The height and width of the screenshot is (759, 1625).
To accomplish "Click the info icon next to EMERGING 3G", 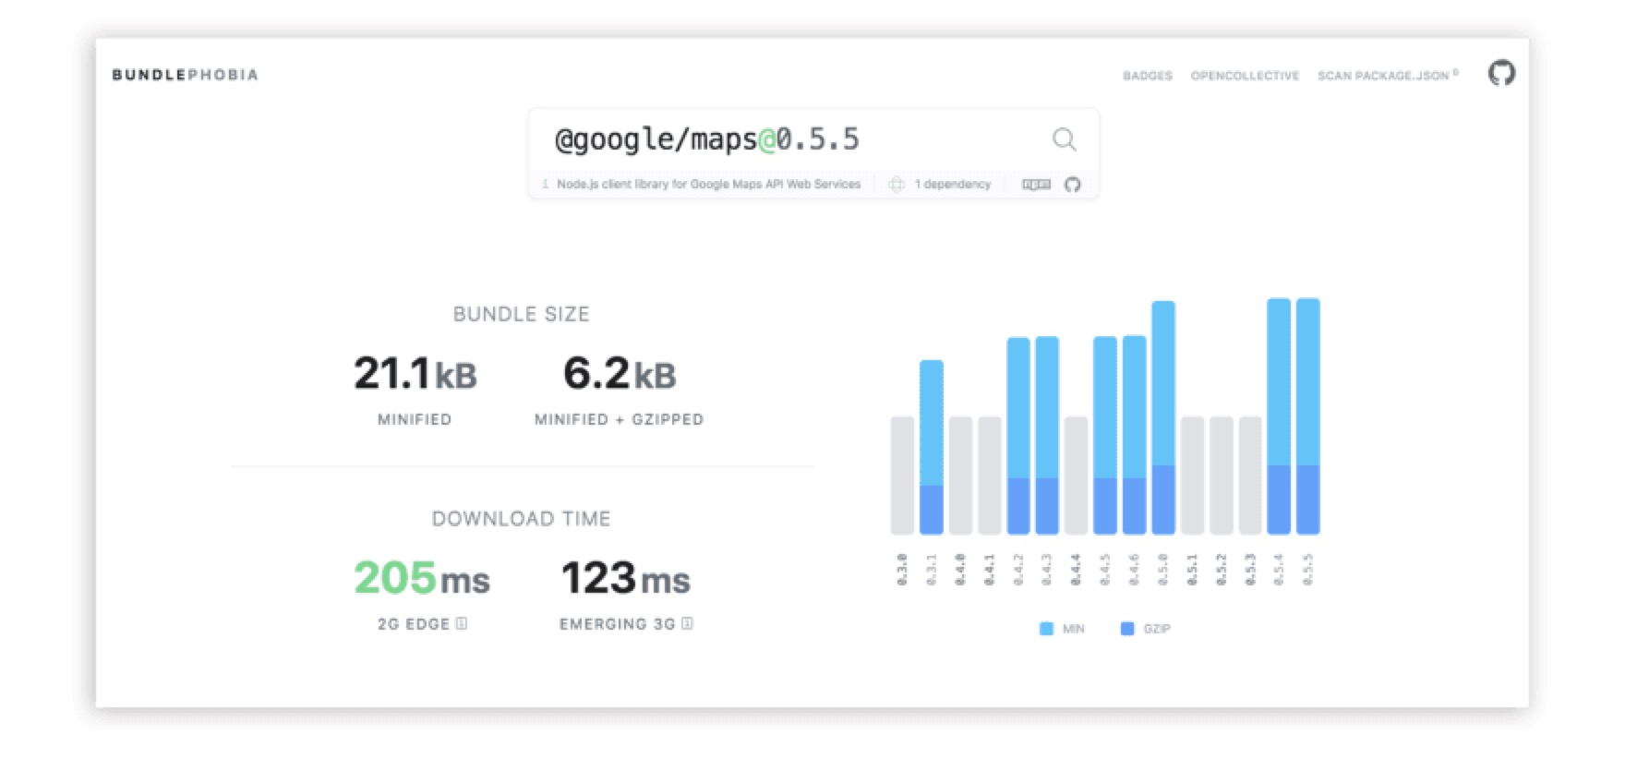I will coord(687,624).
